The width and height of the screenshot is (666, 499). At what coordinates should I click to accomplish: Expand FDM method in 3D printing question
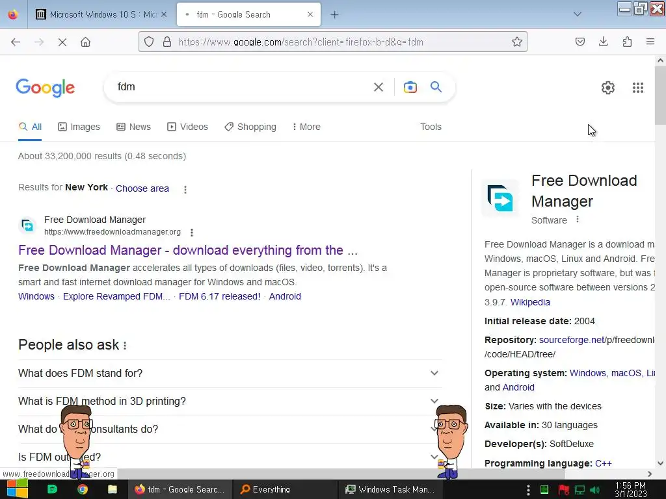(x=230, y=402)
